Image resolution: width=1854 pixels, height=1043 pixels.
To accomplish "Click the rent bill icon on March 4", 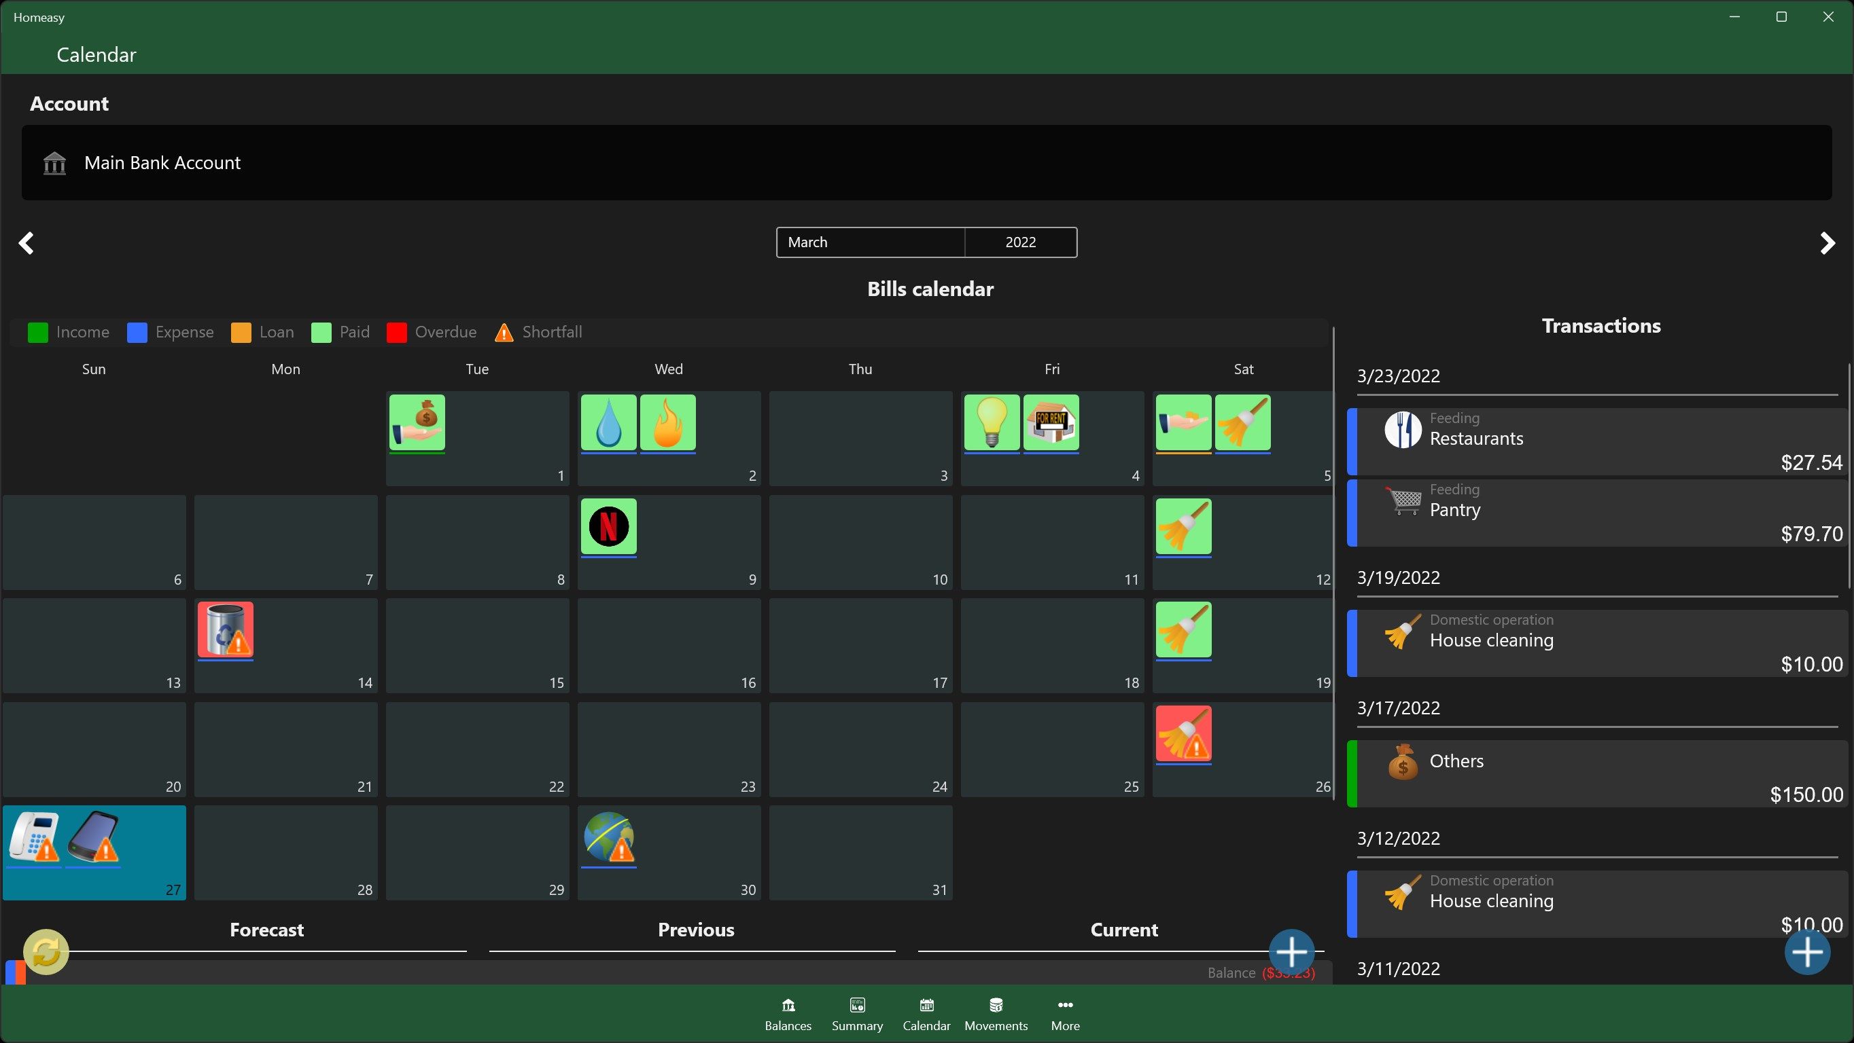I will pyautogui.click(x=1052, y=421).
